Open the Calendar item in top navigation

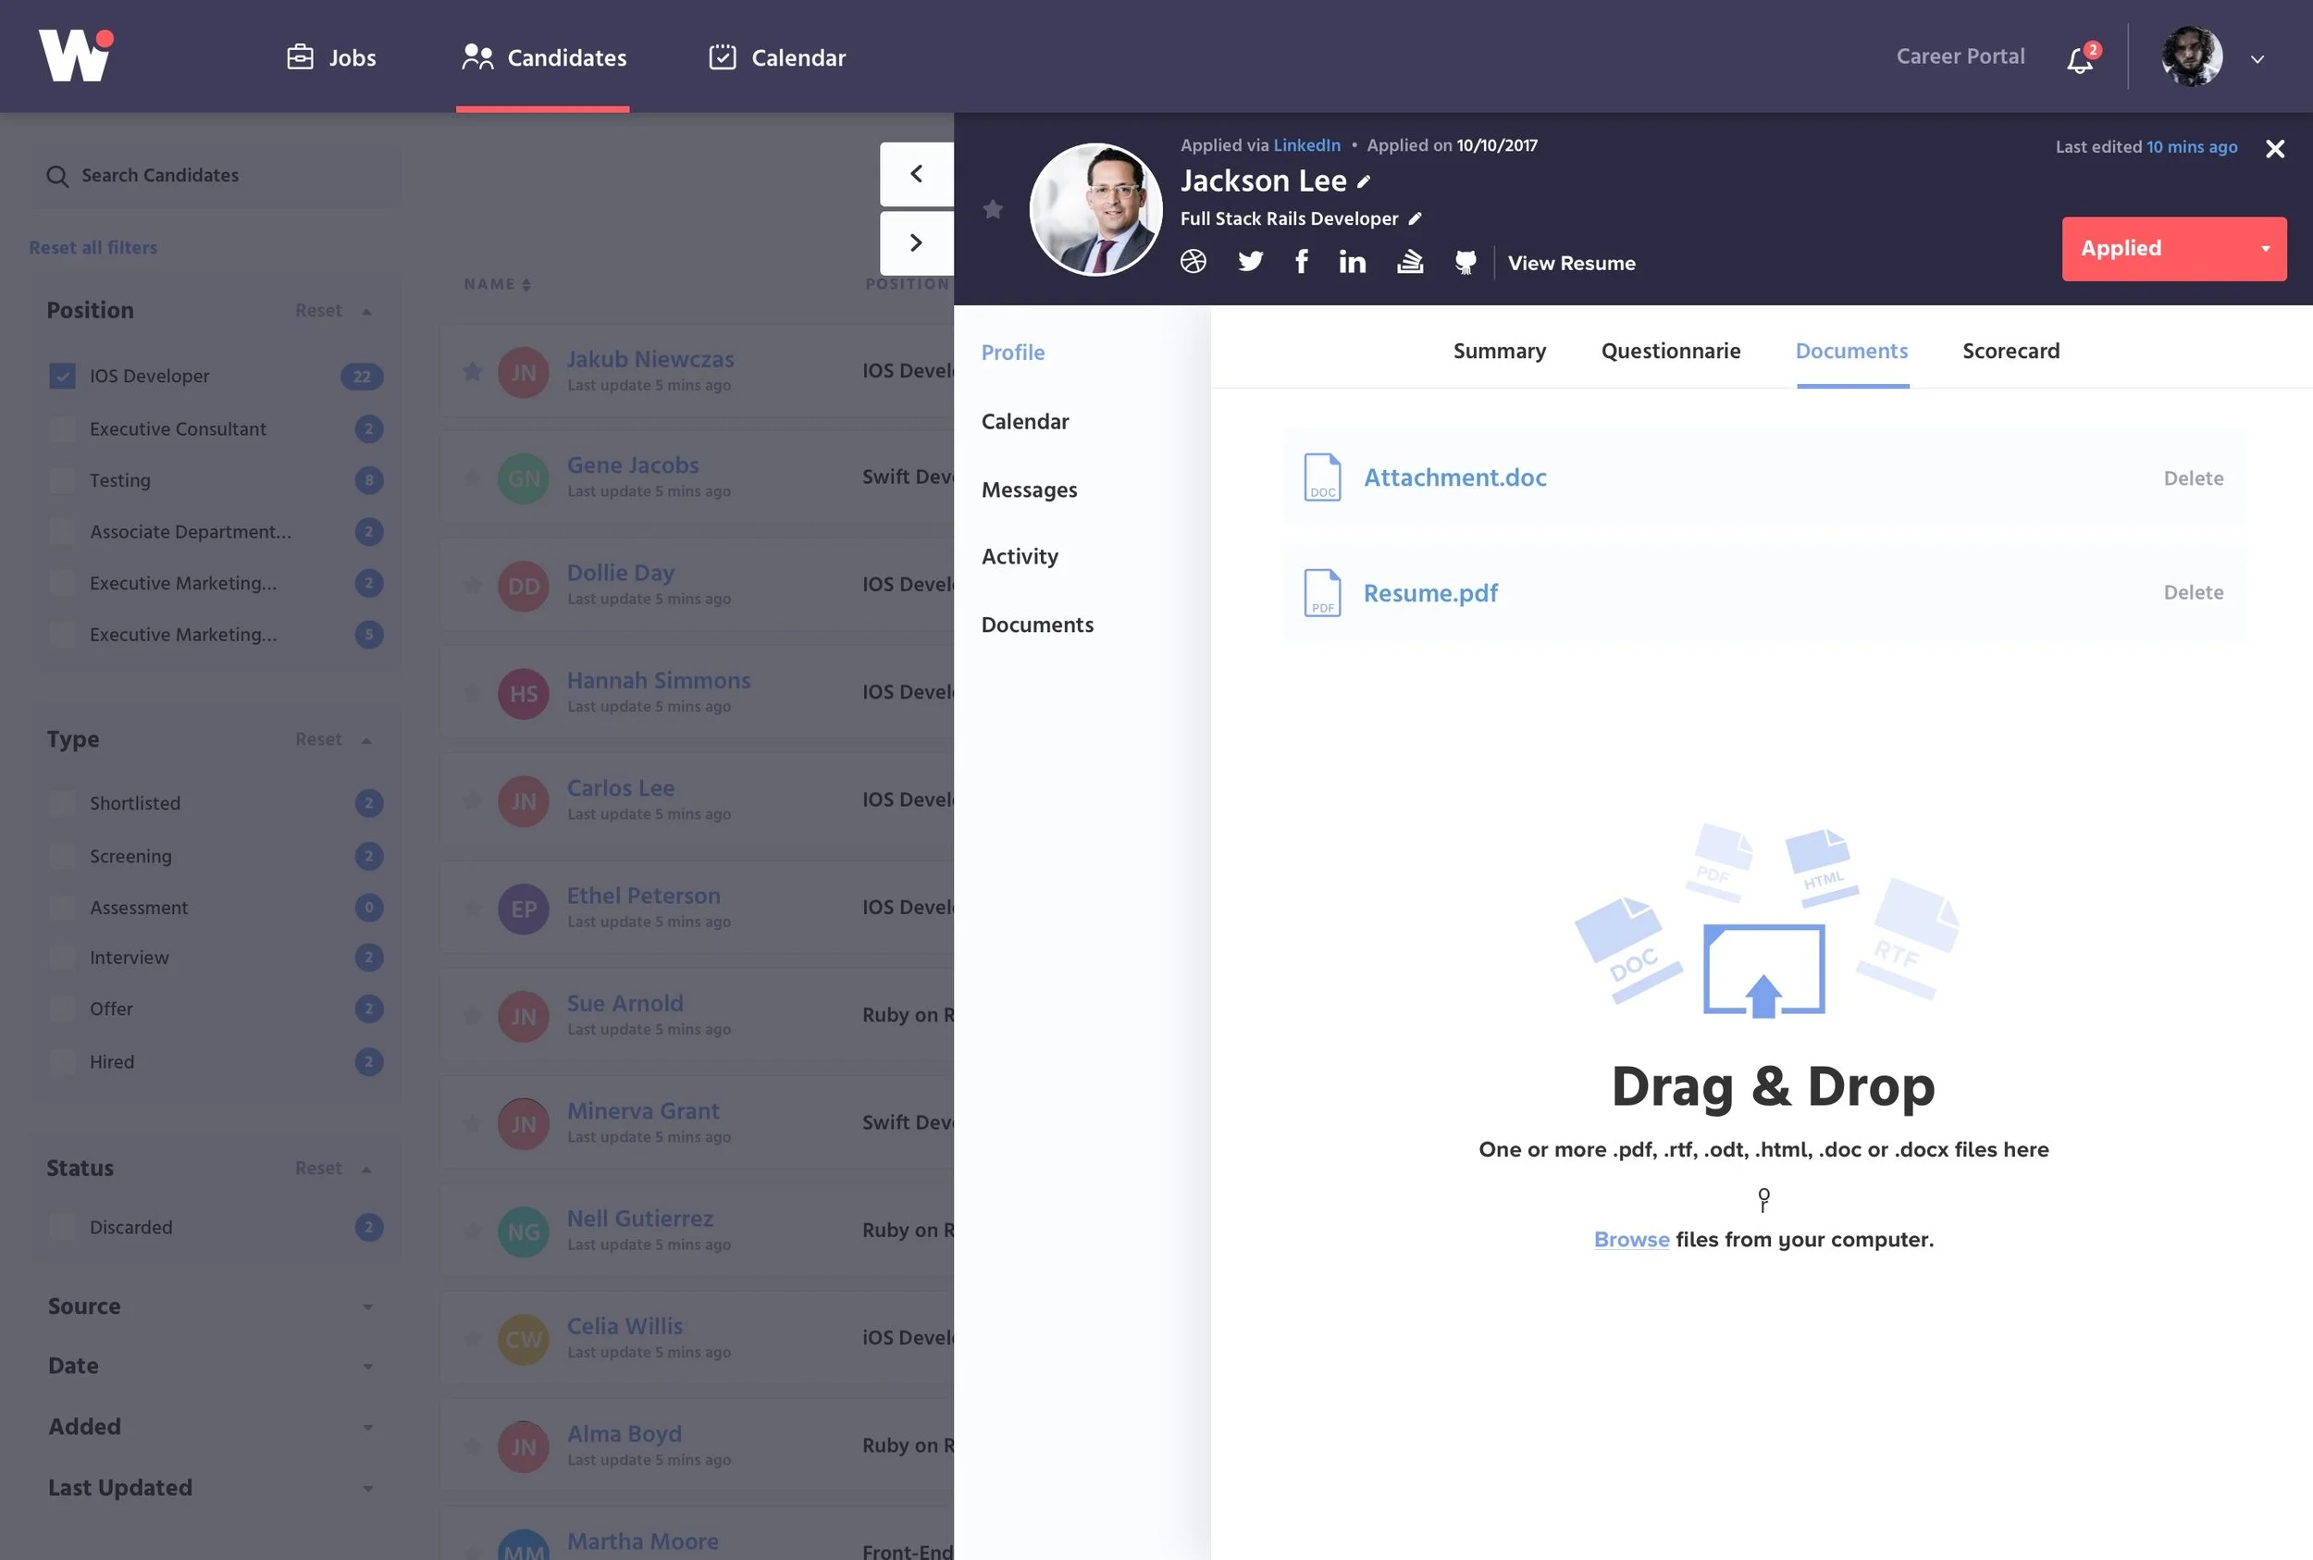[776, 57]
